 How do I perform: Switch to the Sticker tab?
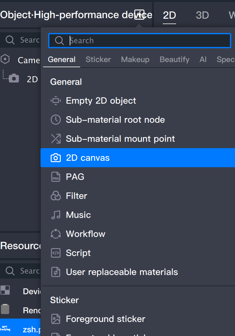(x=98, y=60)
